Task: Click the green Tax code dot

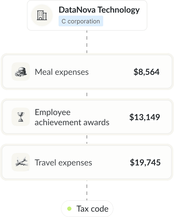Action: click(x=69, y=209)
